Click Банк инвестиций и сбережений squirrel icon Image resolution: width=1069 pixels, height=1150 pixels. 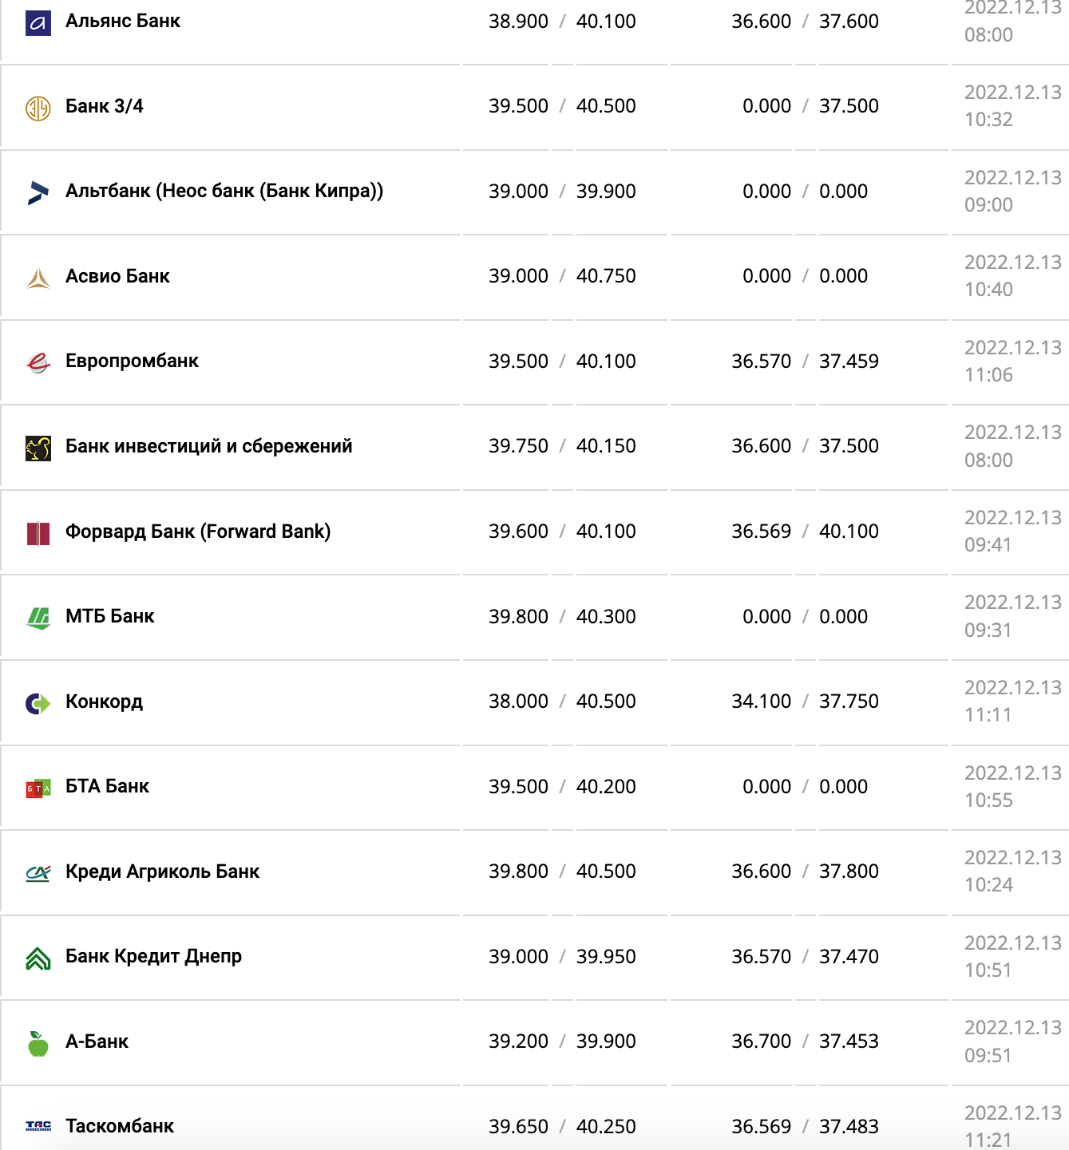pyautogui.click(x=38, y=448)
